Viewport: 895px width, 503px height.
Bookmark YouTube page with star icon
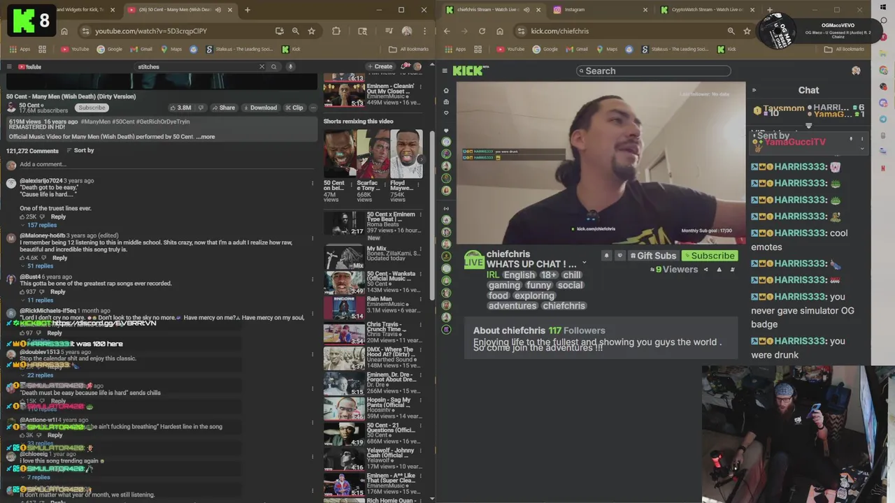tap(311, 31)
